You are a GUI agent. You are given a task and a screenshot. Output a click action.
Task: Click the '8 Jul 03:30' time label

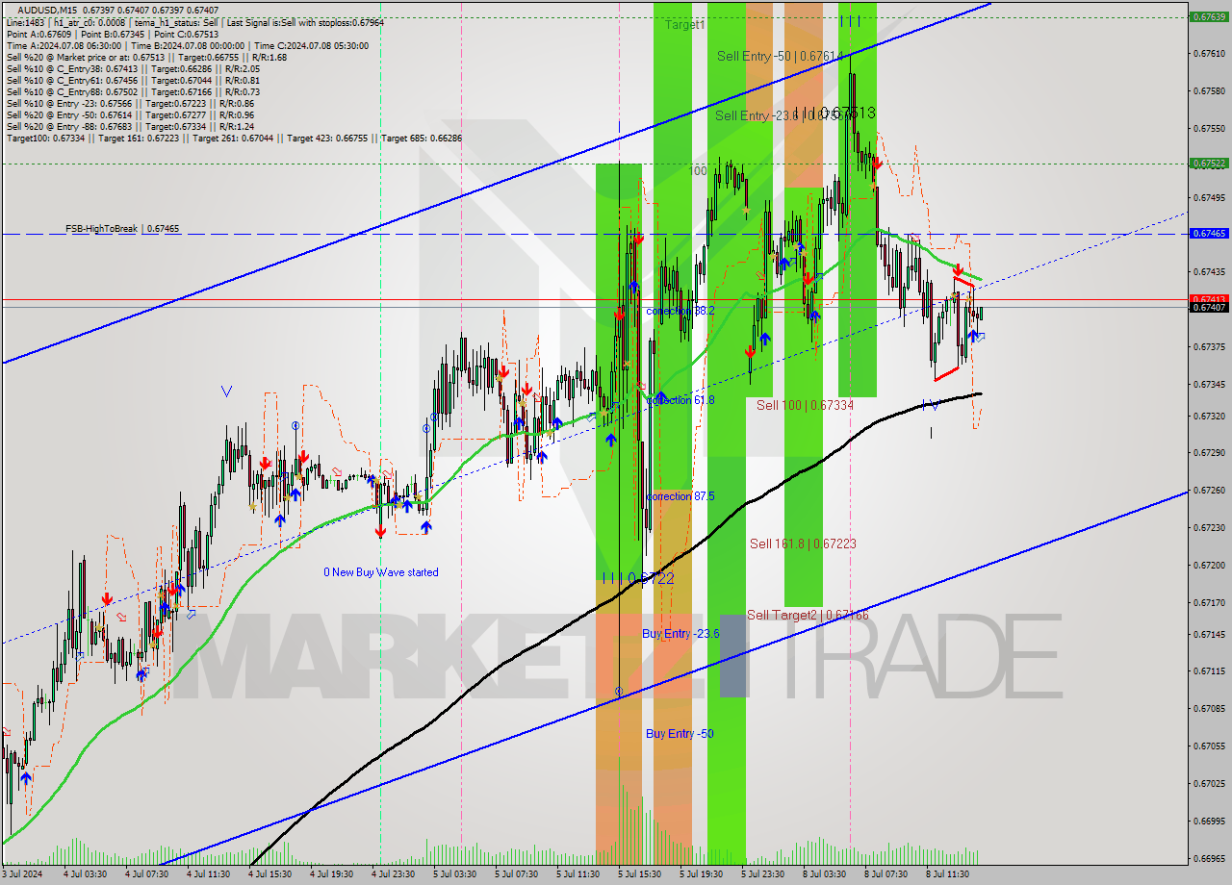click(x=824, y=874)
